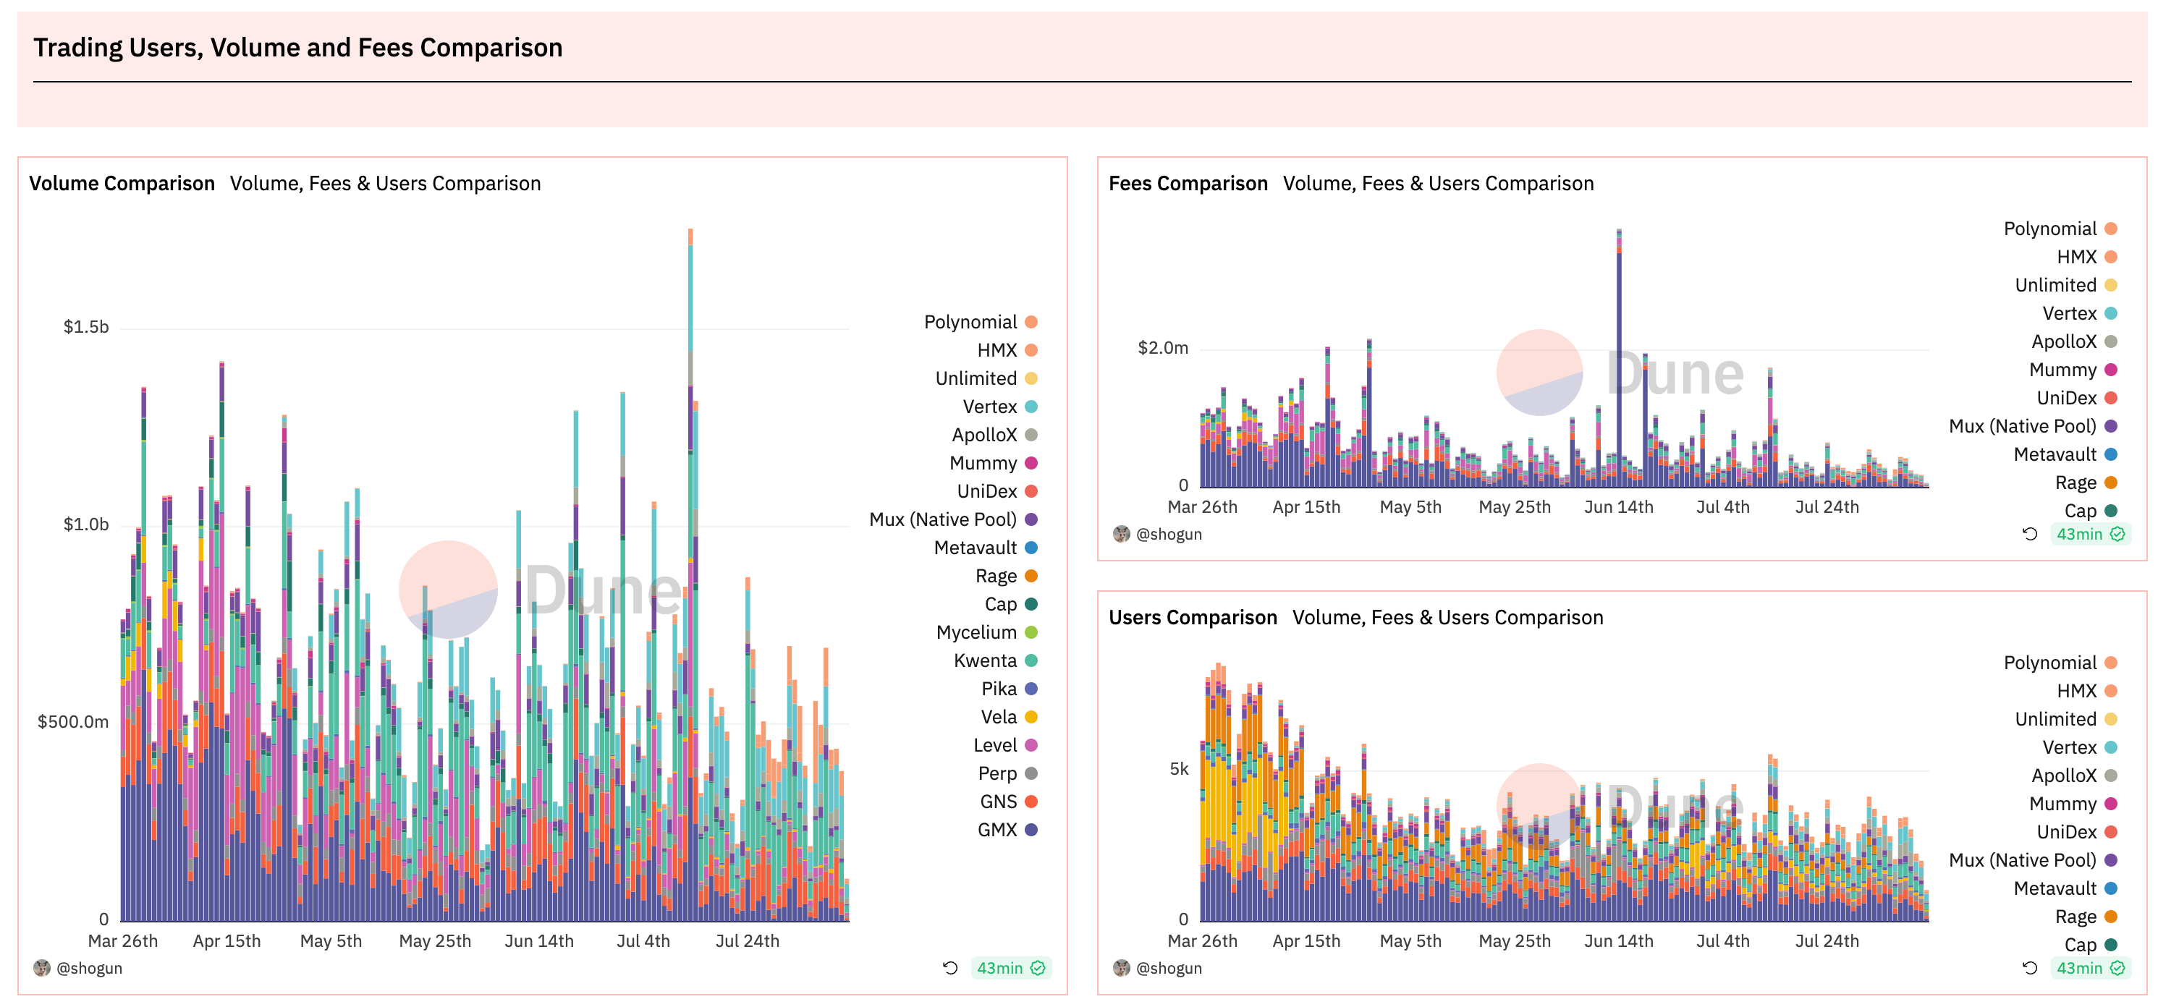The height and width of the screenshot is (1007, 2158).
Task: Toggle Mycelium series in Volume legend
Action: tap(987, 632)
